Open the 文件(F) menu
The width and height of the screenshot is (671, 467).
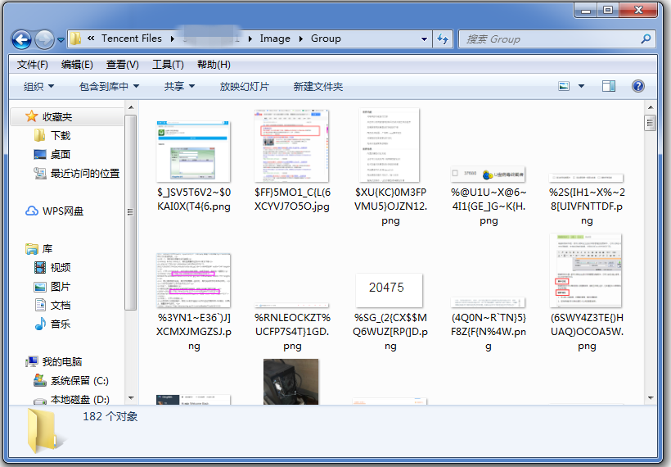[33, 65]
